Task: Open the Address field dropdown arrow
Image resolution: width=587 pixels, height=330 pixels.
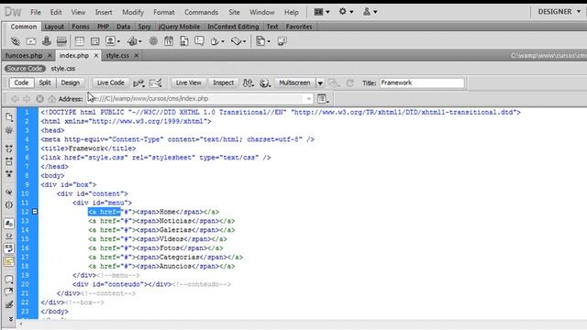Action: (x=308, y=99)
